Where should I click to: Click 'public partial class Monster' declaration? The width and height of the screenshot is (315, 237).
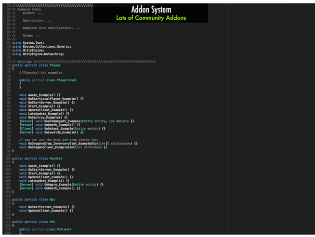click(37, 158)
